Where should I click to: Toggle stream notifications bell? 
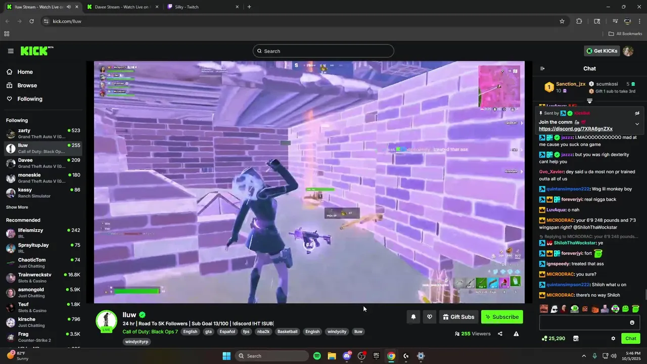(413, 317)
